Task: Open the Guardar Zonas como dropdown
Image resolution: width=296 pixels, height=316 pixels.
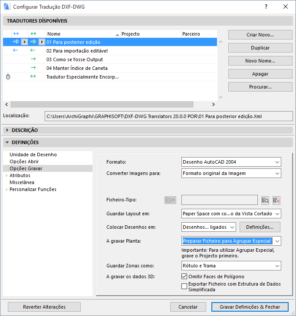Action: tap(231, 266)
